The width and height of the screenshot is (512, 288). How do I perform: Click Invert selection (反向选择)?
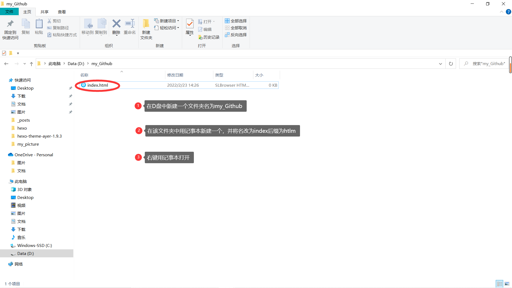tap(236, 35)
